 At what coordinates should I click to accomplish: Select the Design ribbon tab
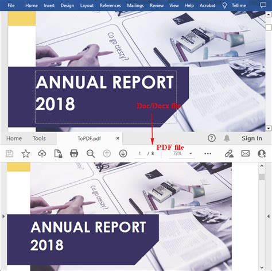[x=67, y=5]
